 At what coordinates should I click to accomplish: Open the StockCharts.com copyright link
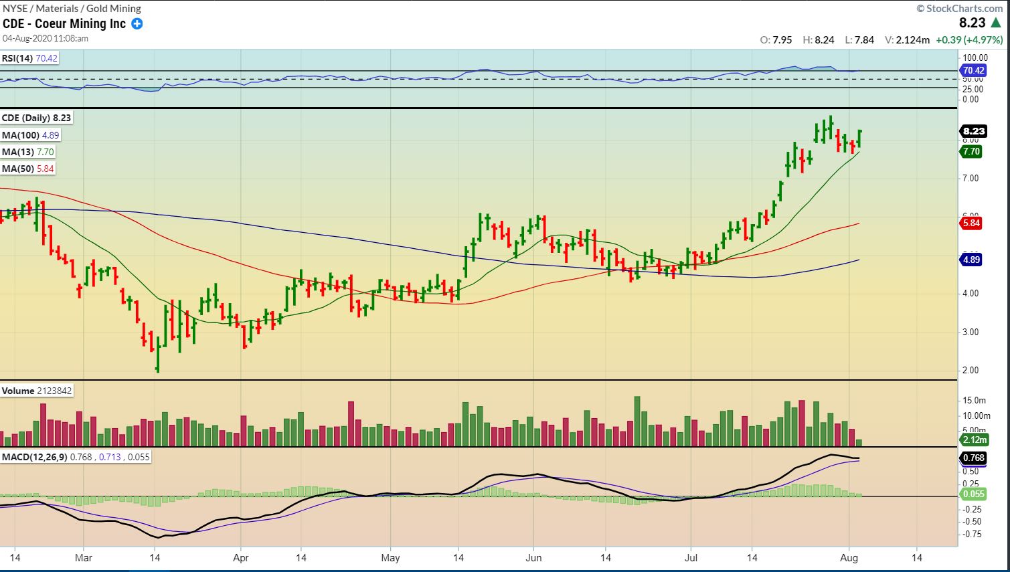click(960, 9)
